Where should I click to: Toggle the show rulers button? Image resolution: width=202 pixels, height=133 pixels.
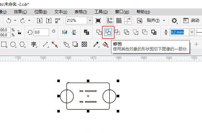click(x=110, y=21)
